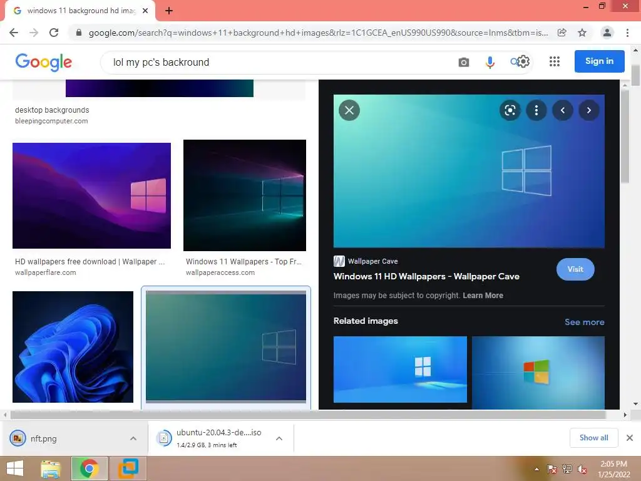Open the dark neon Windows 10 thumbnail
The width and height of the screenshot is (641, 481).
[245, 195]
